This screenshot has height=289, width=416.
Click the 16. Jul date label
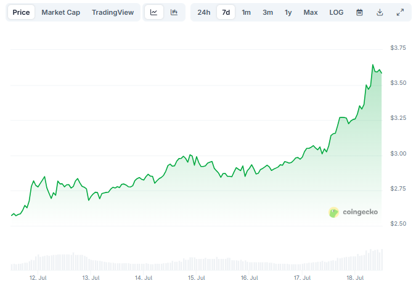(x=250, y=277)
